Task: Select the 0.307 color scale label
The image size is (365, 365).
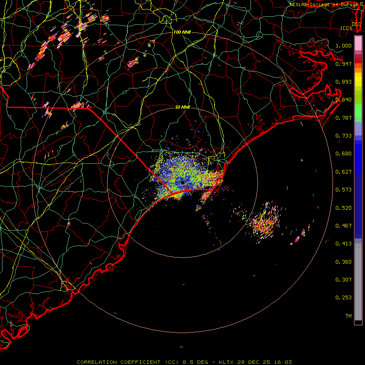Action: pyautogui.click(x=344, y=280)
